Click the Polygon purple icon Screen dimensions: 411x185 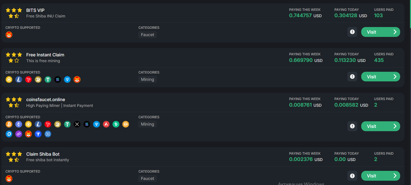[x=19, y=134]
